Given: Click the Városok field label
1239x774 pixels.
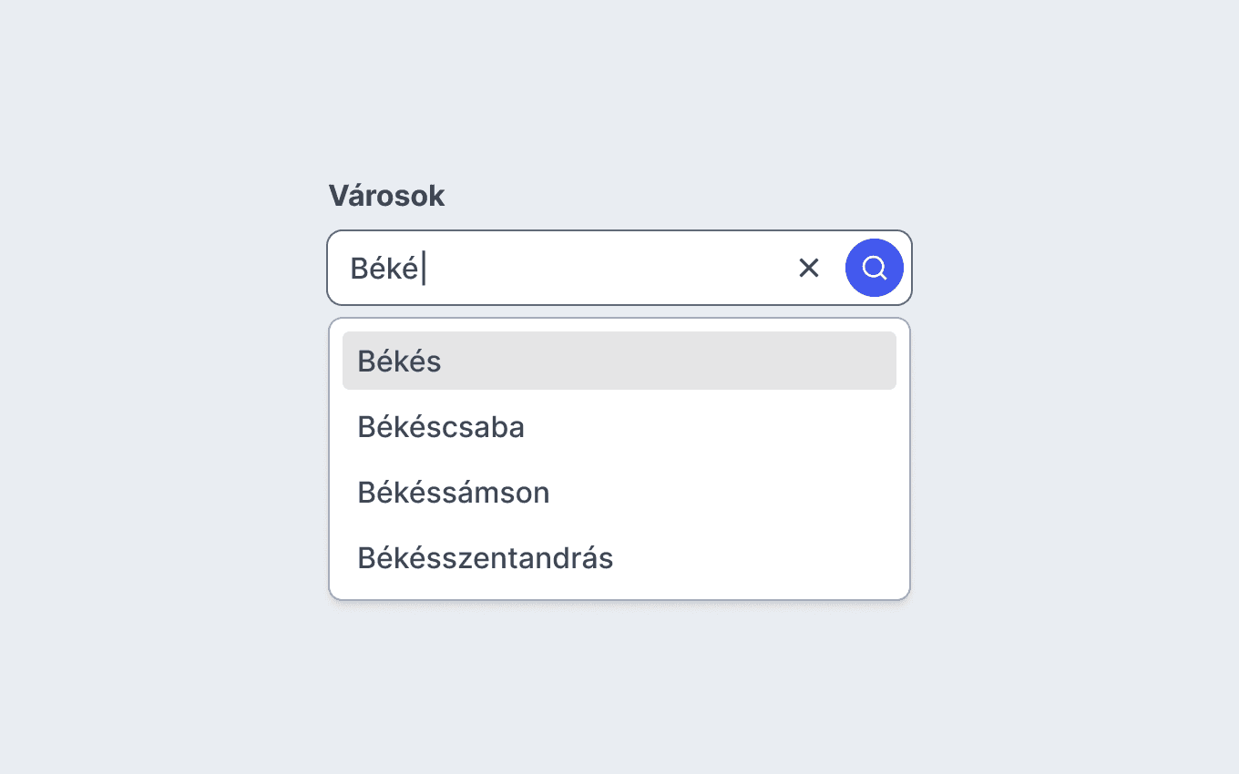Looking at the screenshot, I should (x=386, y=196).
